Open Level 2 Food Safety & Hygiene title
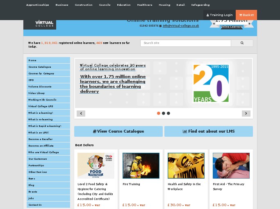The width and height of the screenshot is (280, 209). (x=95, y=191)
